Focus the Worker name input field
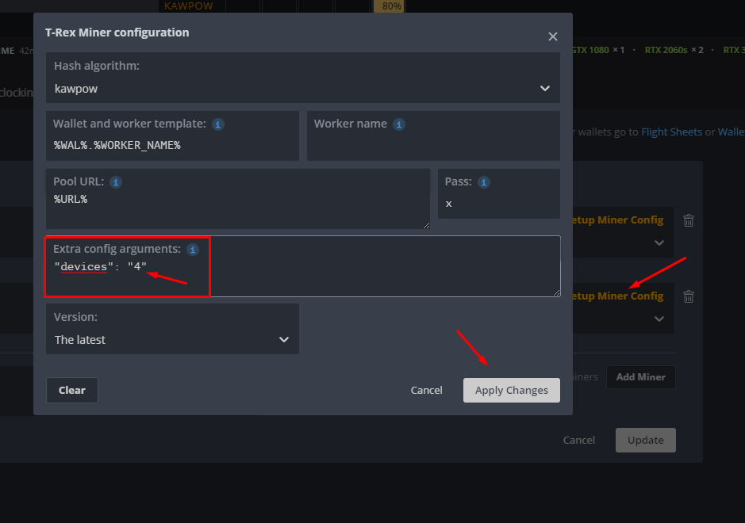 click(433, 136)
